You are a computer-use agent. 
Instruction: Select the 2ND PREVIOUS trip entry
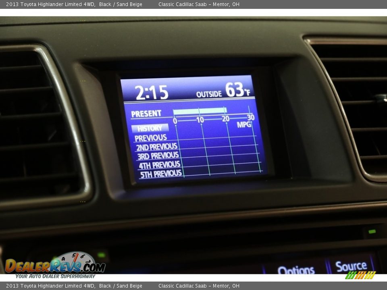point(156,146)
